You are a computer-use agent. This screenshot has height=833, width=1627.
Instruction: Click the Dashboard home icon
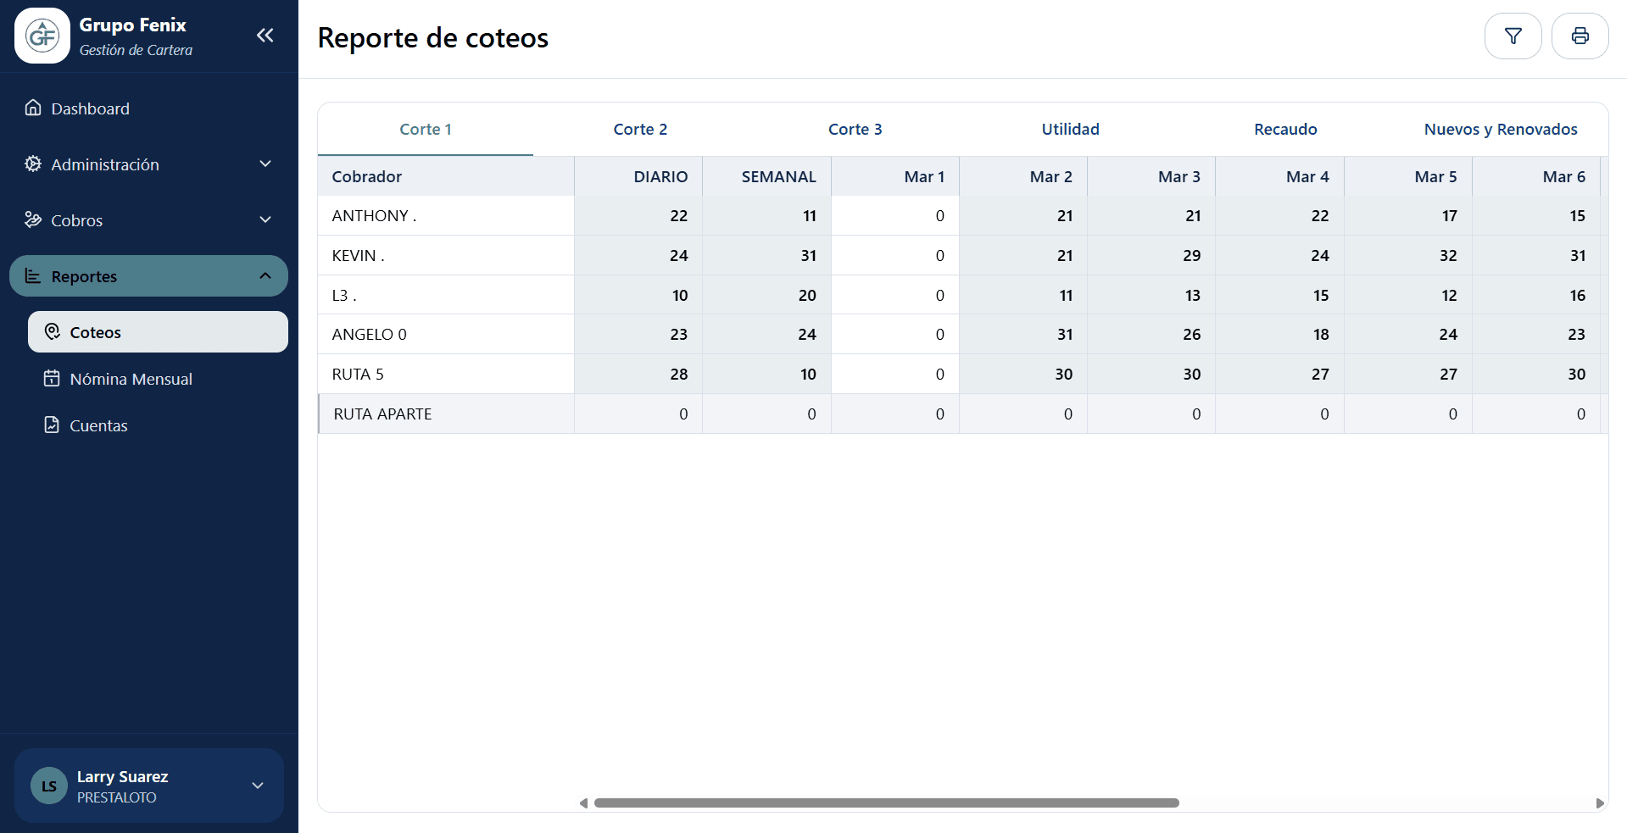point(33,108)
